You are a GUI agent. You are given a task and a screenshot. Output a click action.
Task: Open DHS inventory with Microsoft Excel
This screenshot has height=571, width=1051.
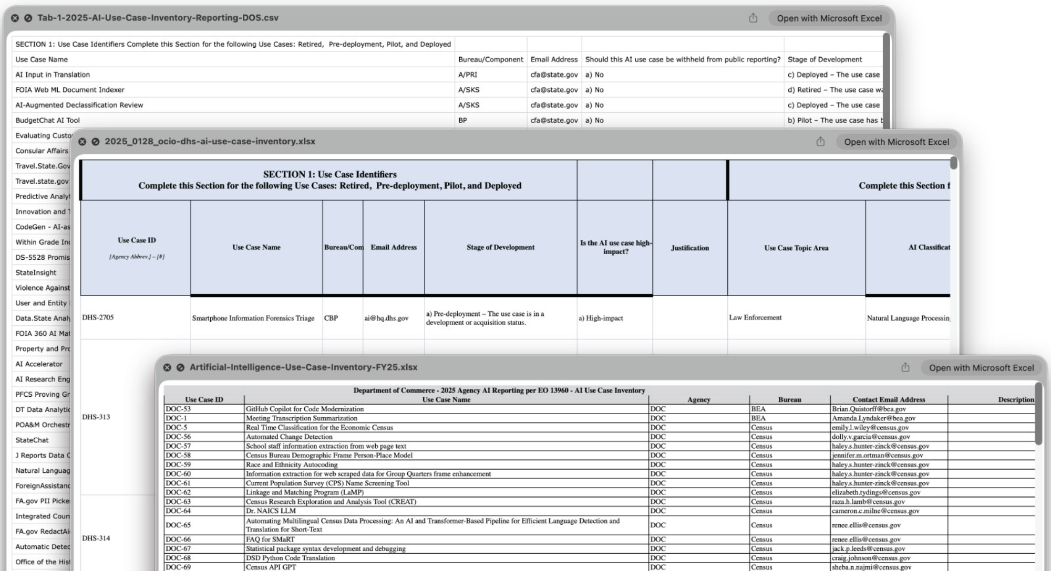pyautogui.click(x=896, y=142)
